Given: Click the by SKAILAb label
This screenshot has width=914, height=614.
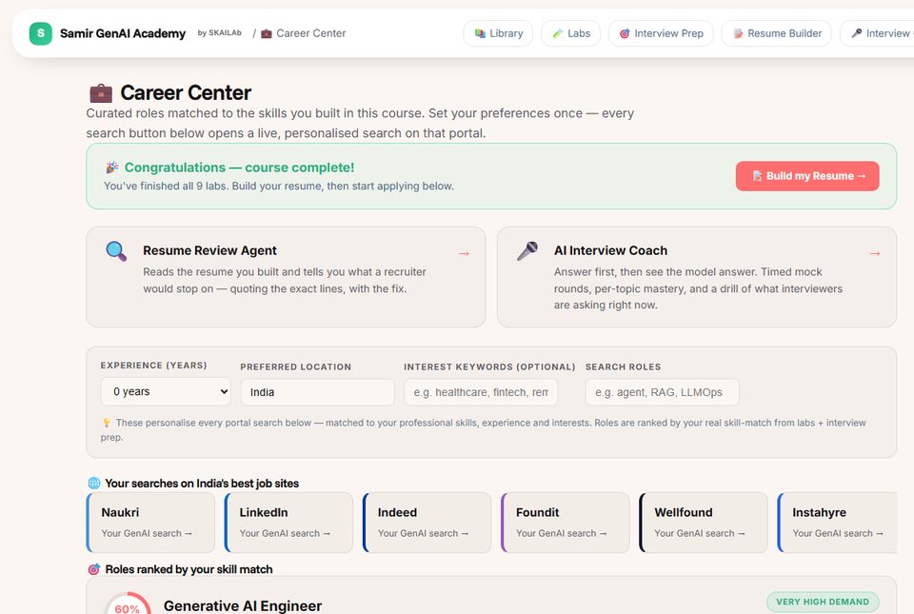Looking at the screenshot, I should pyautogui.click(x=219, y=33).
